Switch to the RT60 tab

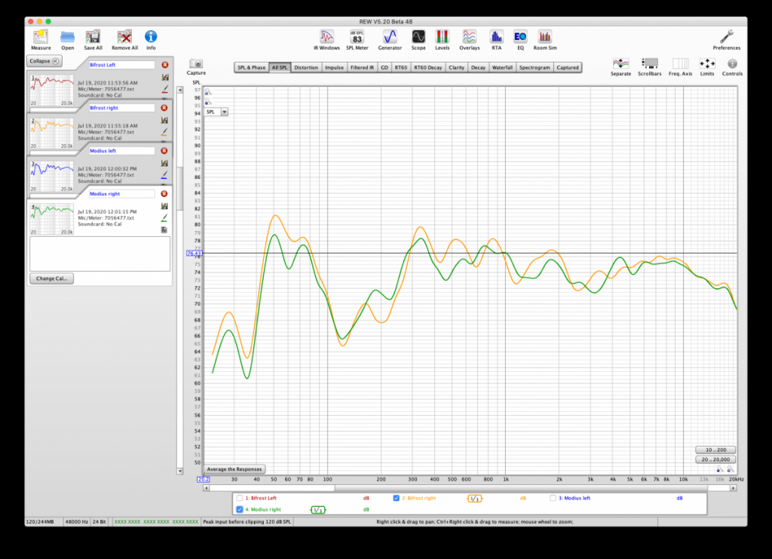401,67
